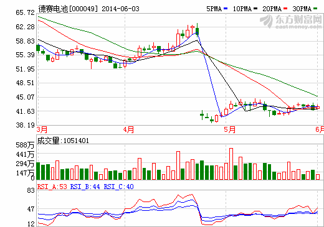Click the 441万 volume axis label
Image resolution: width=324 pixels, height=227 pixels.
(25, 154)
